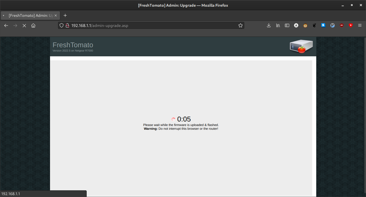Open the blue round extension icon

332,25
